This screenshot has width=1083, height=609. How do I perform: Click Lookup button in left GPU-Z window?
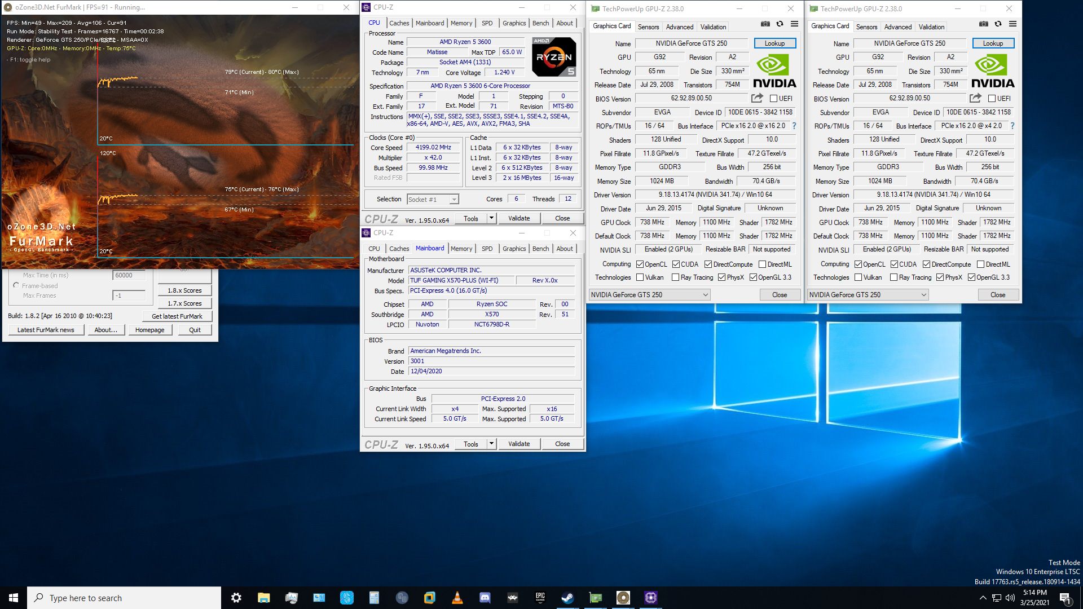click(x=774, y=43)
